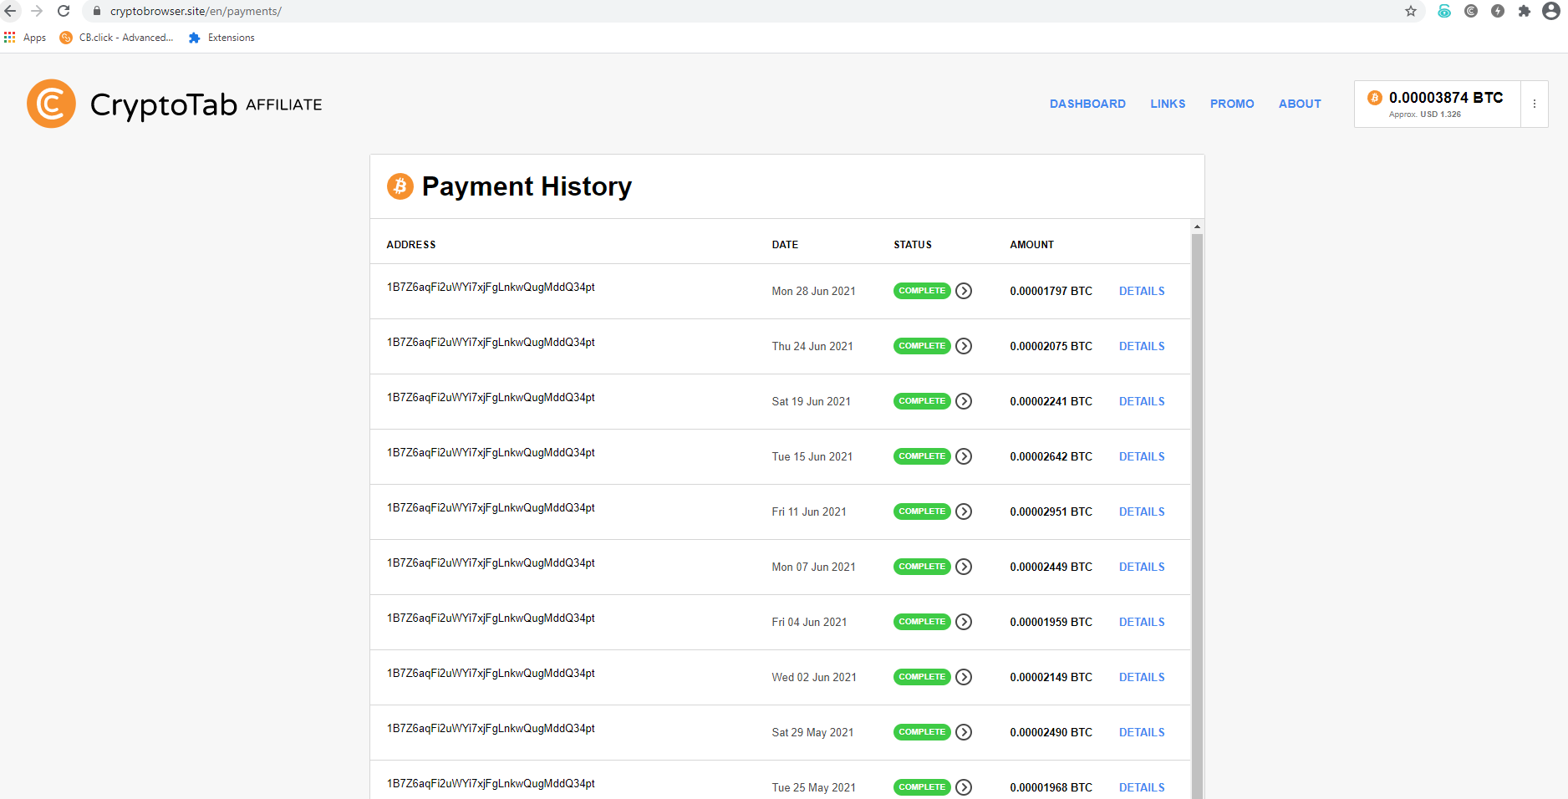Open DETAILS for 0.00002075 BTC payment
This screenshot has width=1568, height=799.
coord(1142,346)
